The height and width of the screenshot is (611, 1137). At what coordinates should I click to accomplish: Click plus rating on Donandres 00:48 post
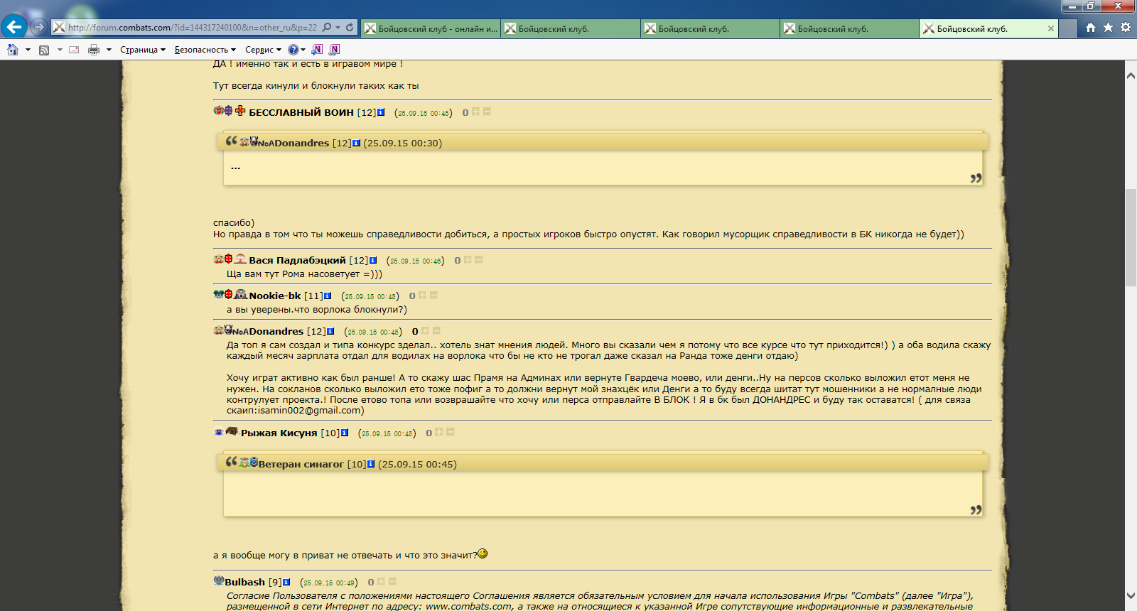tap(425, 330)
